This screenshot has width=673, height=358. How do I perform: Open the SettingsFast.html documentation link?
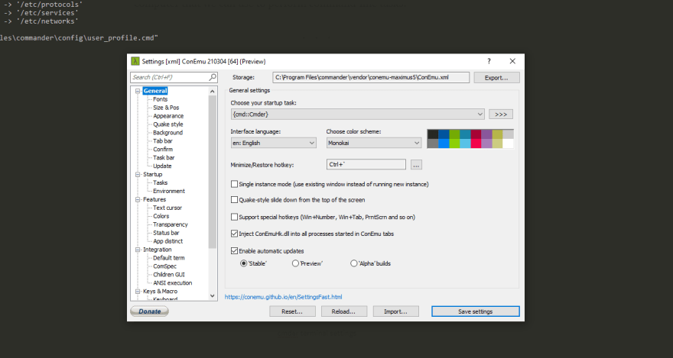coord(283,297)
